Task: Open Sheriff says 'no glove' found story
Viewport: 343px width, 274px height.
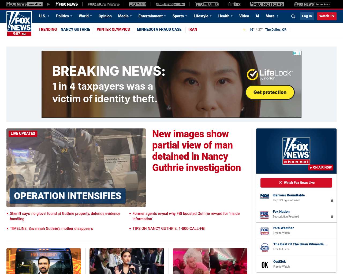Action: [x=65, y=216]
